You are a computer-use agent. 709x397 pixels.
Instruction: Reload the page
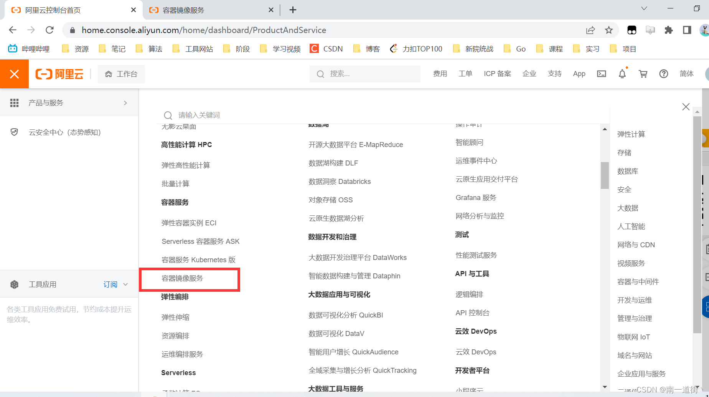point(49,30)
